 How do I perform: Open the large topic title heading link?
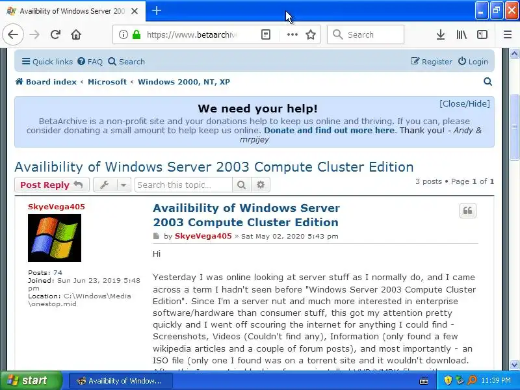pos(214,167)
